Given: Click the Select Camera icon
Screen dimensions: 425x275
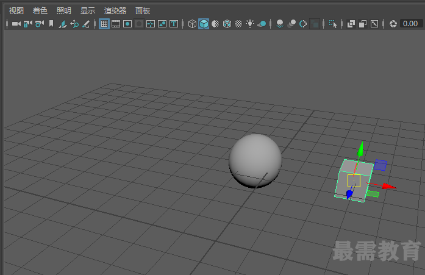Looking at the screenshot, I should tap(16, 24).
